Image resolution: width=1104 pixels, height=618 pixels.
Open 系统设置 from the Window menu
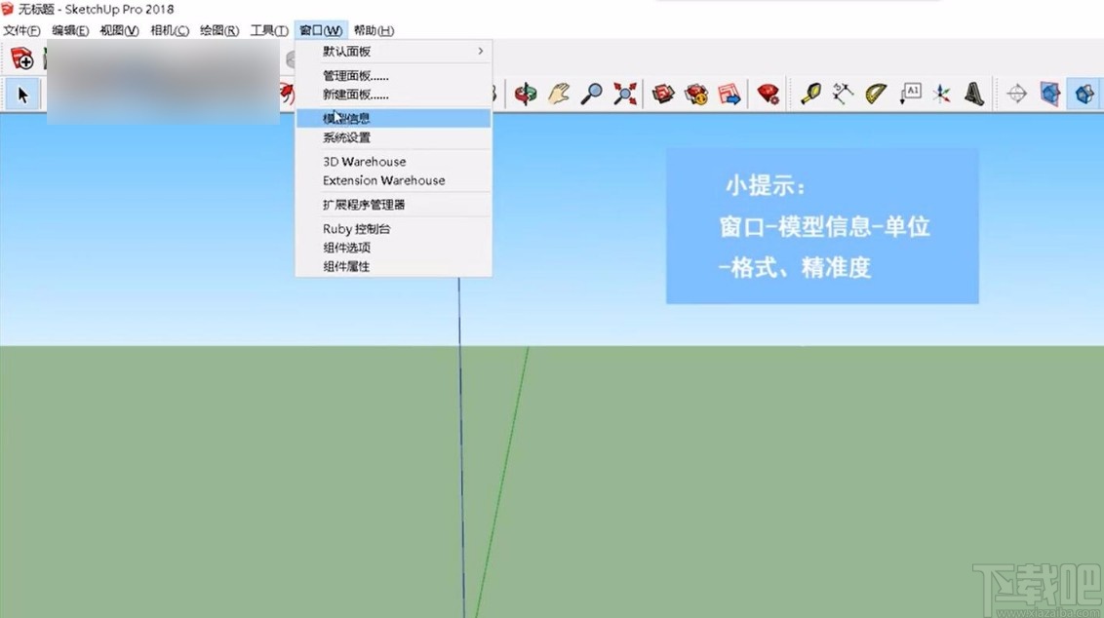point(346,137)
